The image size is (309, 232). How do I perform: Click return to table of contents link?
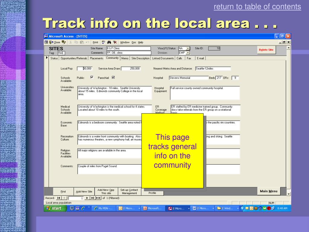[x=257, y=7]
